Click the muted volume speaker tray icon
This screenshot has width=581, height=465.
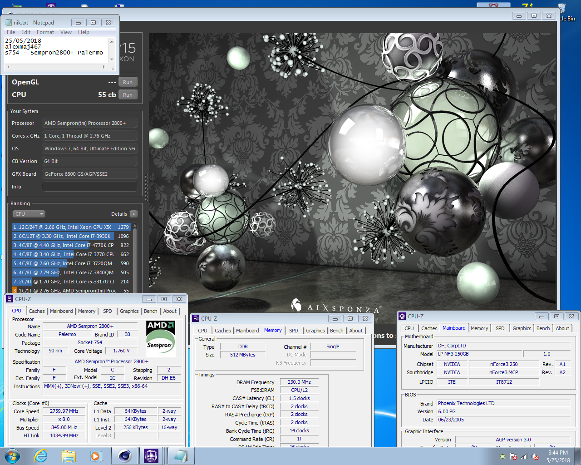[x=535, y=456]
